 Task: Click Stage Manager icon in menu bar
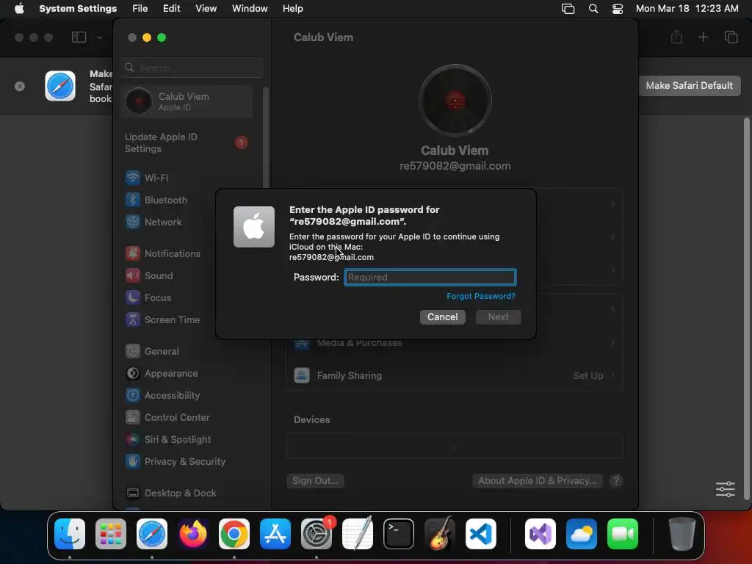coord(568,9)
